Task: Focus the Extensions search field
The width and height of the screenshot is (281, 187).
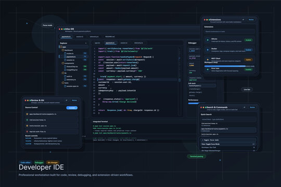Action: tap(230, 32)
